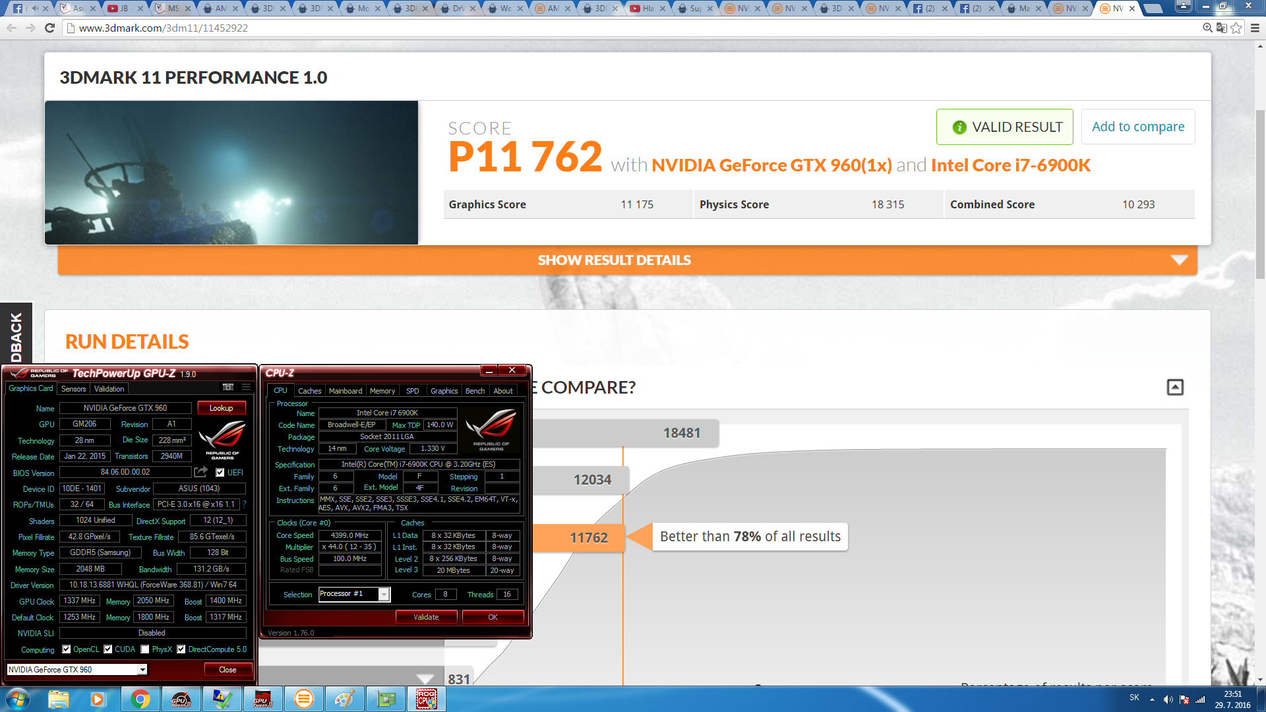The height and width of the screenshot is (712, 1266).
Task: Open the orange 3DMark taskbar icon
Action: [x=303, y=699]
